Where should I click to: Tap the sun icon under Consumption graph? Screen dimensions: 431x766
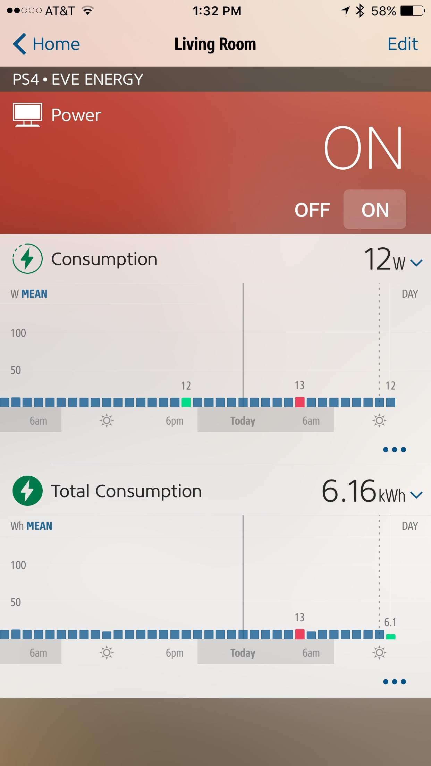[107, 421]
